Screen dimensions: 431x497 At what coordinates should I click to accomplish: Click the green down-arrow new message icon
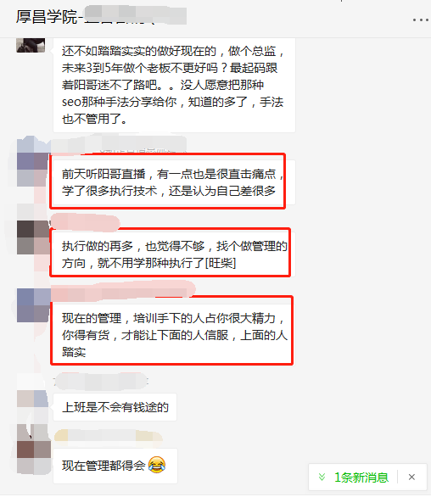(x=322, y=477)
